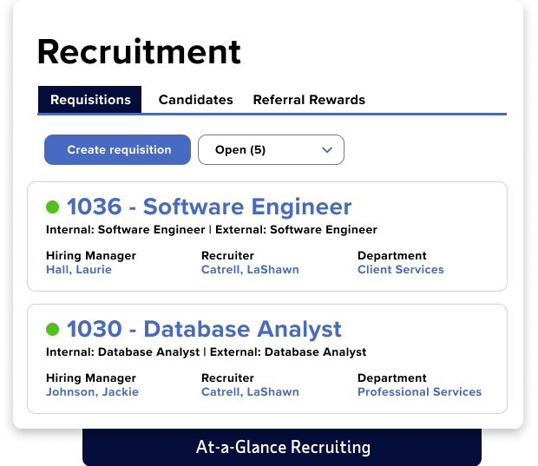Screen dimensions: 538x466
Task: Expand the Open (5) filter chevron
Action: tap(327, 150)
